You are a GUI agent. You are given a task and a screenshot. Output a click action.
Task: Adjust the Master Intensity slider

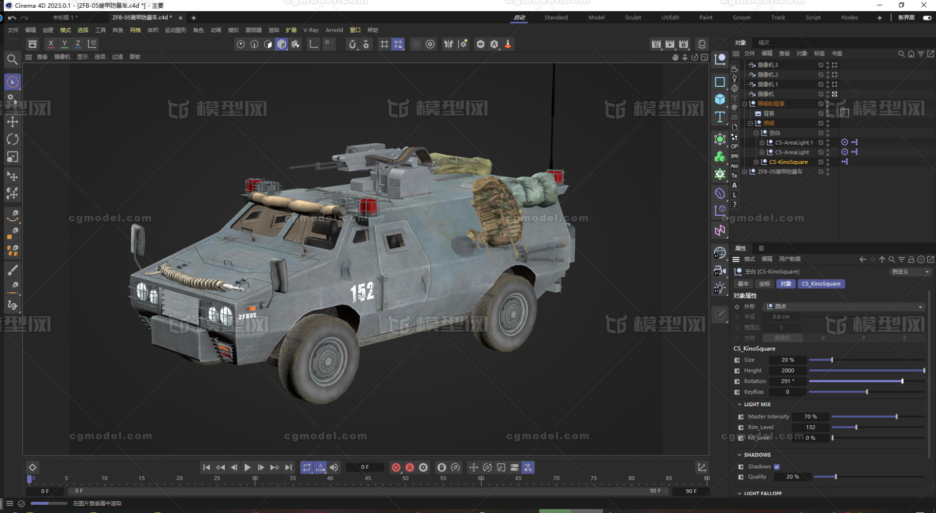coord(896,417)
